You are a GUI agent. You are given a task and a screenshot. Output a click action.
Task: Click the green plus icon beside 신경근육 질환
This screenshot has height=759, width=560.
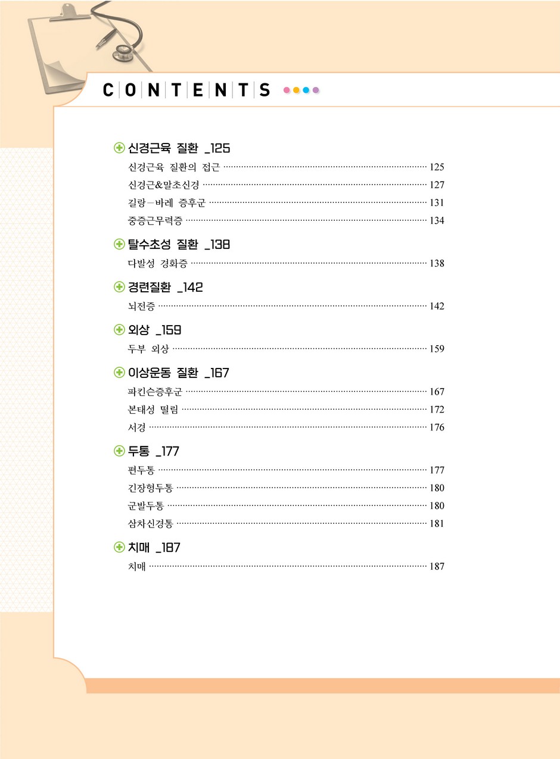pos(119,148)
